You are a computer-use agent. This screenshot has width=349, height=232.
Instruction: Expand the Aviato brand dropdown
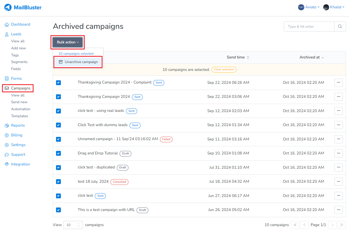(309, 7)
